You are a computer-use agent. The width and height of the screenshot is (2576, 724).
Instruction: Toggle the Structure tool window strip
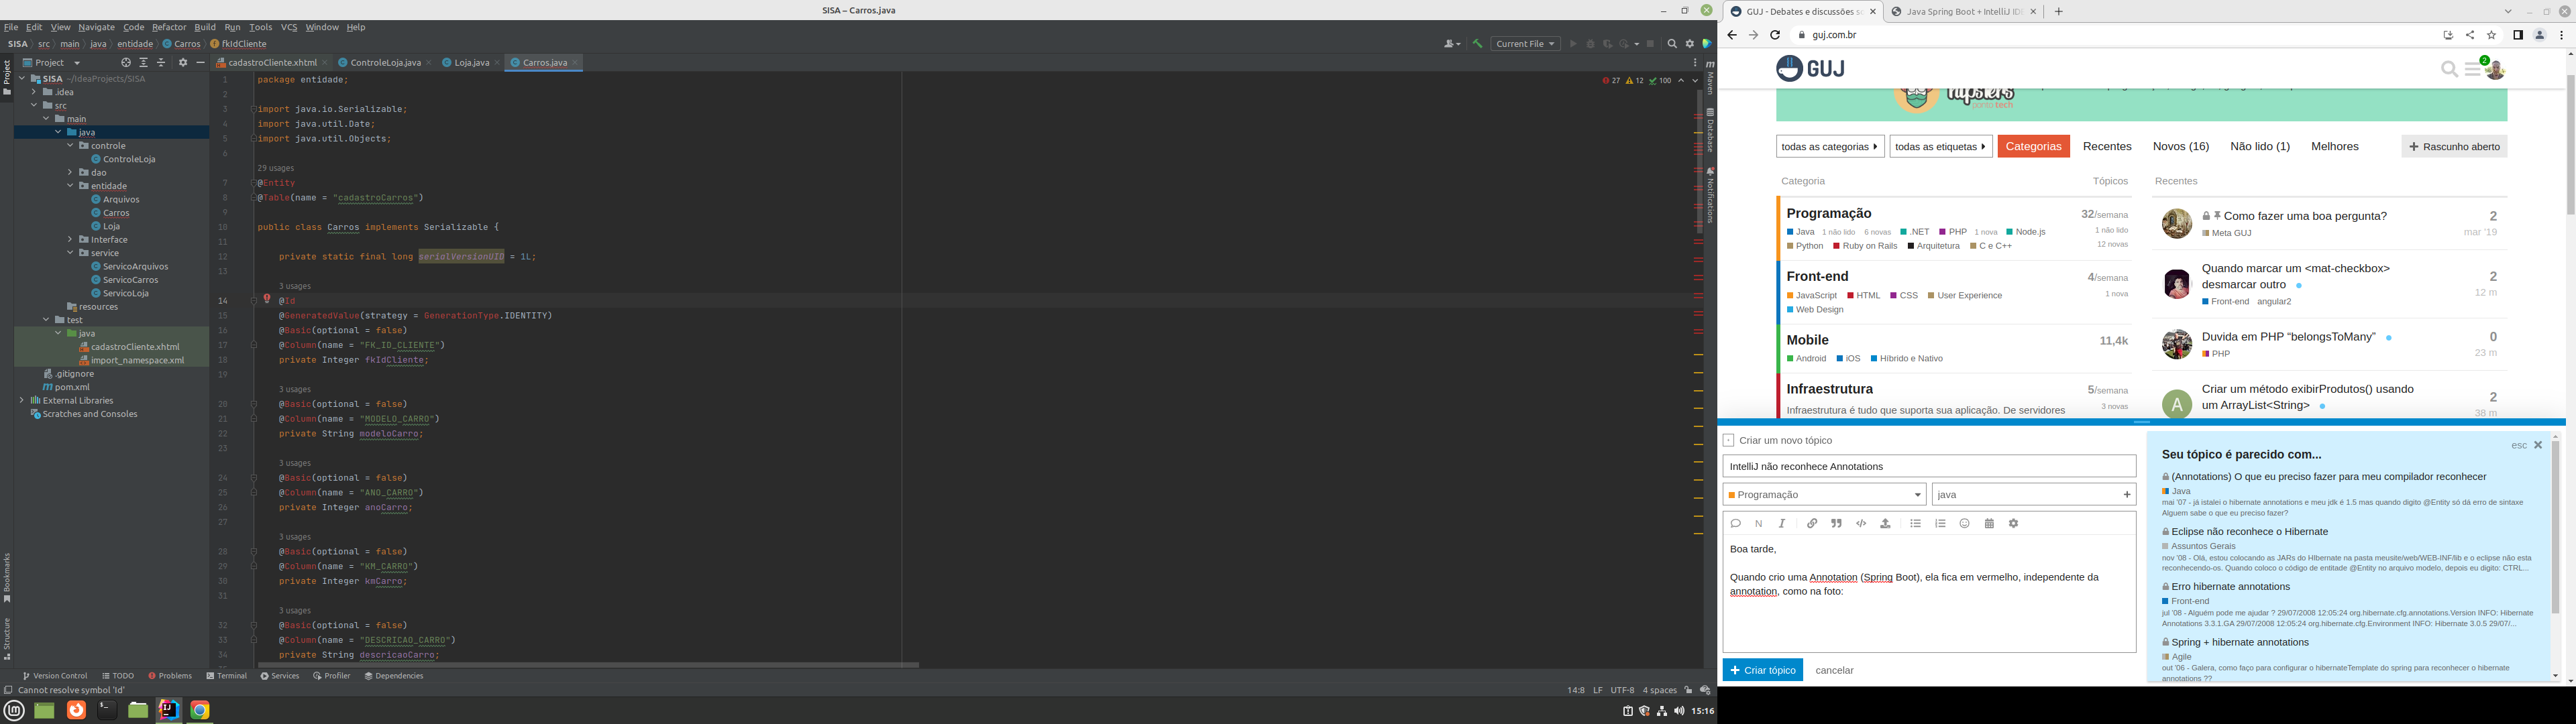(6, 638)
